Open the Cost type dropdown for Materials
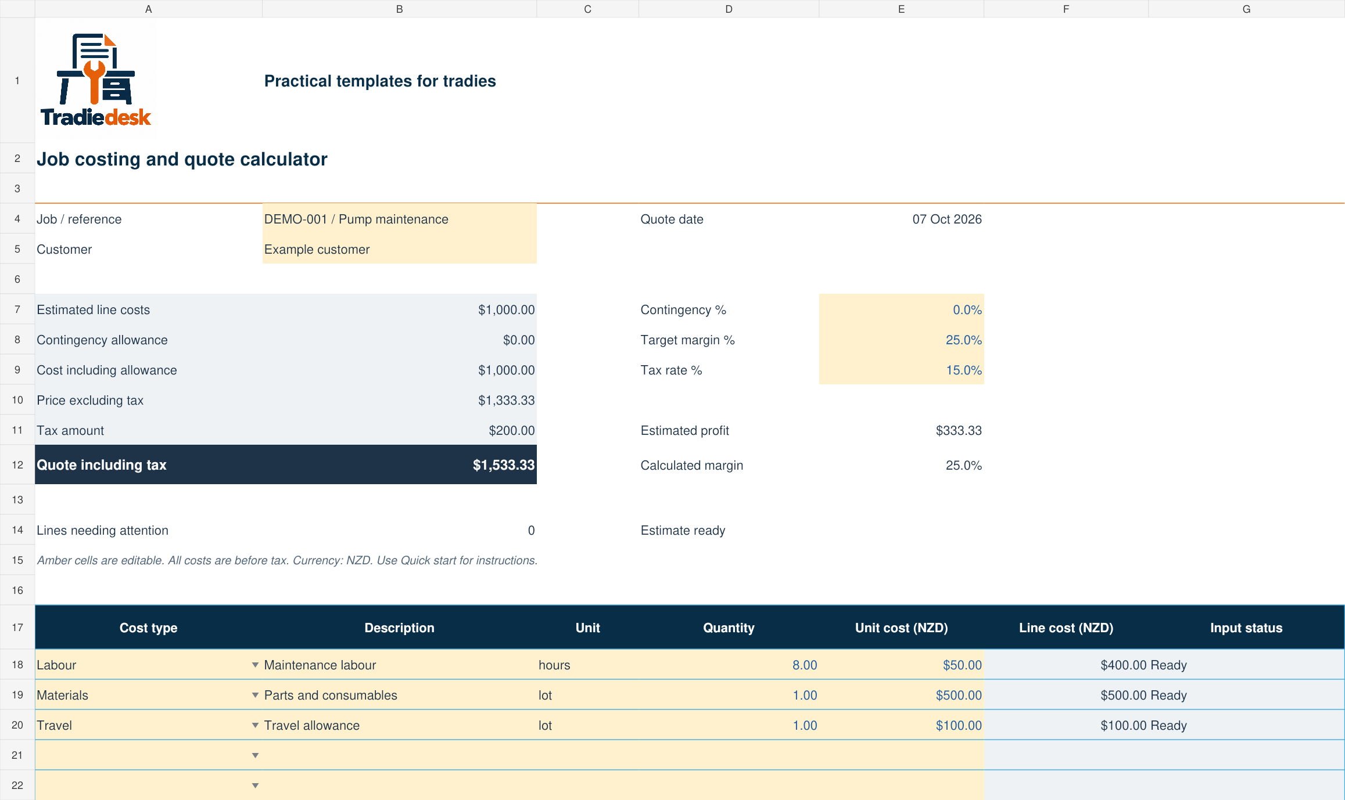This screenshot has width=1345, height=800. pyautogui.click(x=255, y=695)
